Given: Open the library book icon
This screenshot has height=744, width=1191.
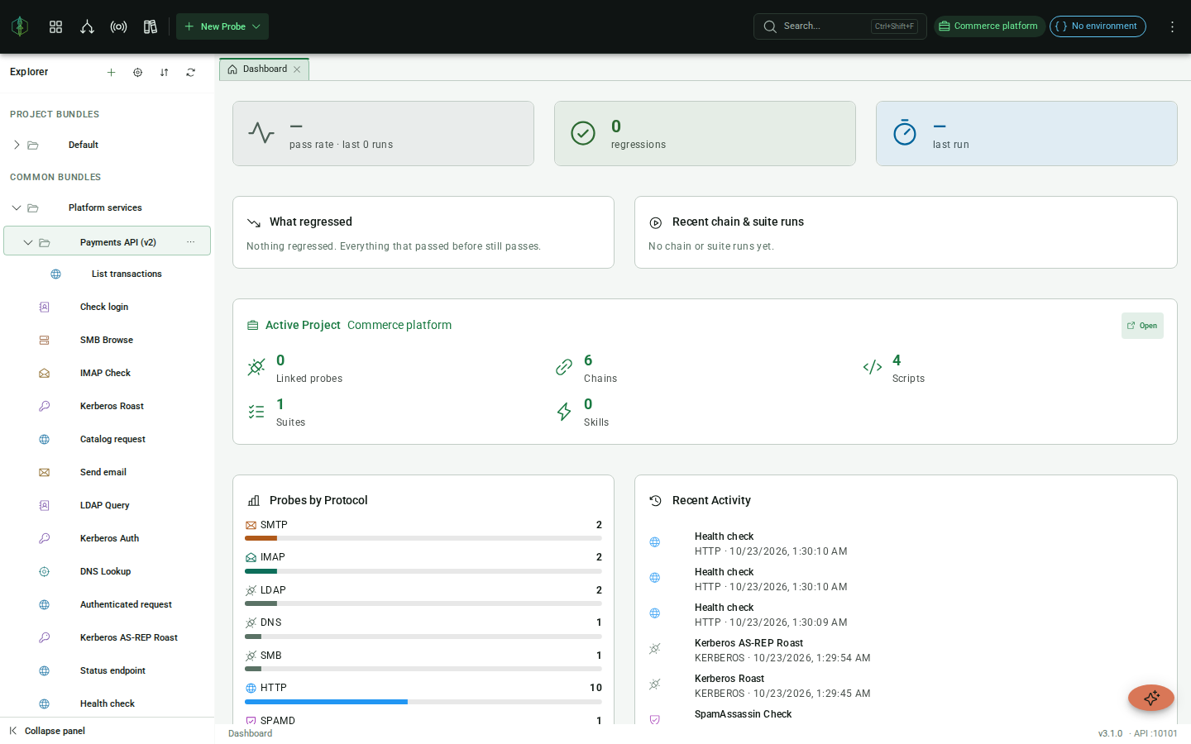Looking at the screenshot, I should (150, 26).
